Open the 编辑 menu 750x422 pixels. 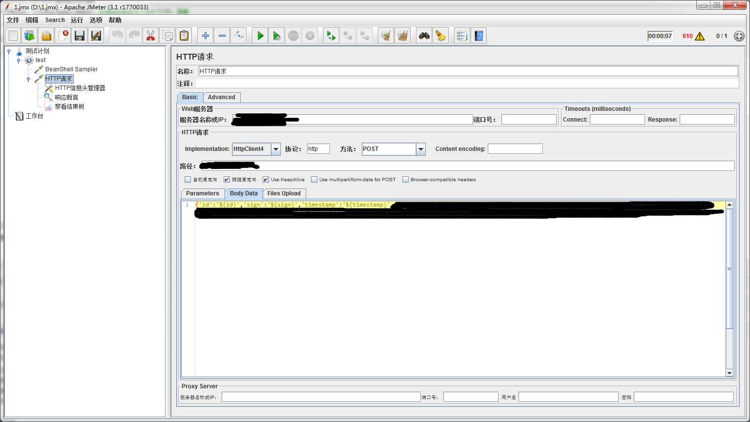click(x=32, y=20)
